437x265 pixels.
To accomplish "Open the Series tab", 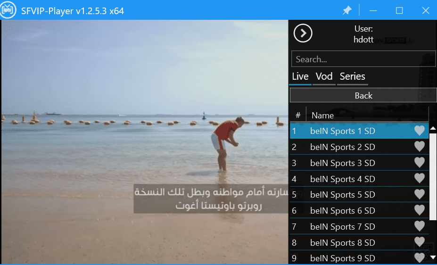I will (353, 77).
